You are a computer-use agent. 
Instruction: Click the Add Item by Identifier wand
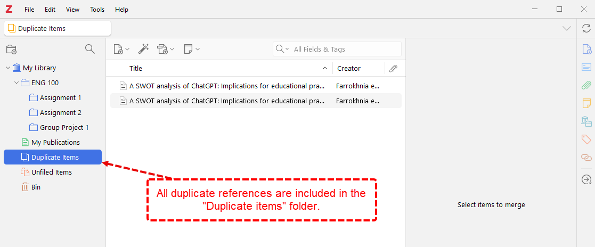pos(143,49)
